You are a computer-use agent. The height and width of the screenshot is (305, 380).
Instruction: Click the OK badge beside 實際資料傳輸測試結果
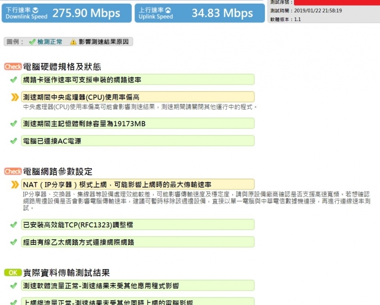(13, 272)
